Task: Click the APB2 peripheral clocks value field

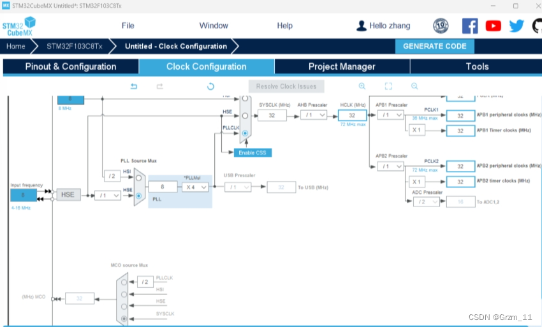Action: [460, 166]
